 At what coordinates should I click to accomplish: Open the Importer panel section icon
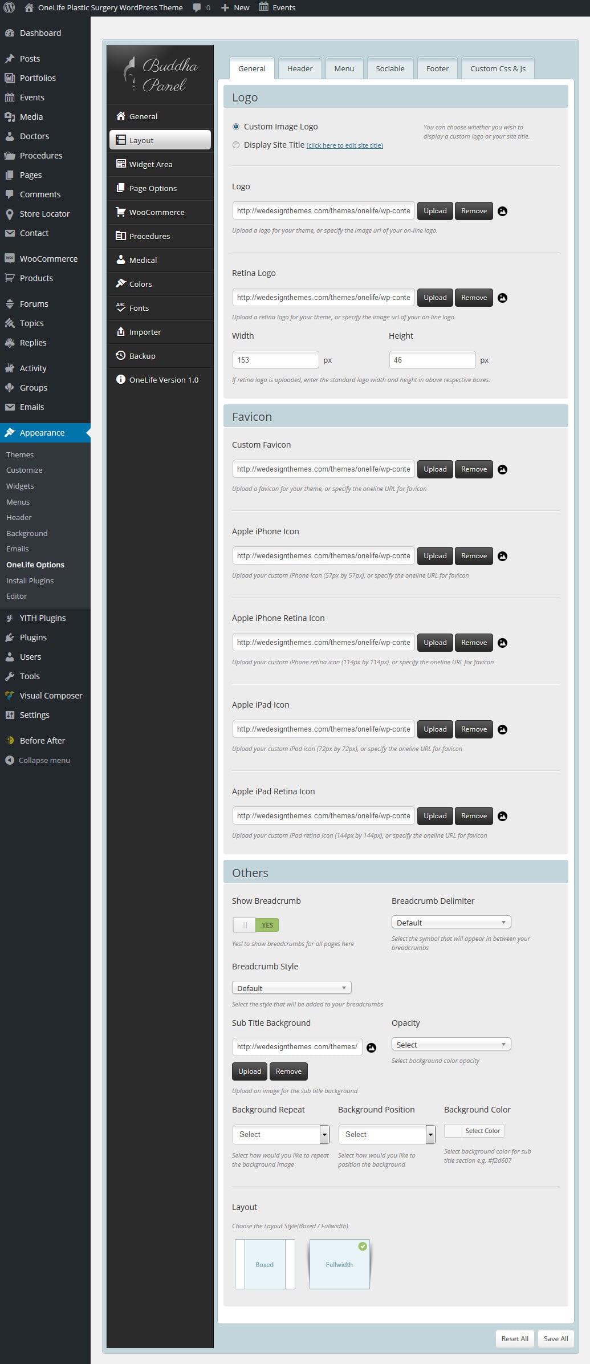(120, 331)
